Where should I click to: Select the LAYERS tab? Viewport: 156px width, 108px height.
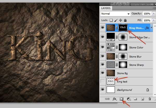coord(106,8)
